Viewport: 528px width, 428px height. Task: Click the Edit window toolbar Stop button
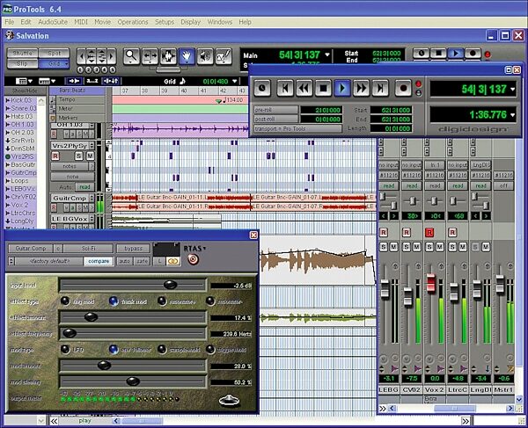click(x=438, y=53)
